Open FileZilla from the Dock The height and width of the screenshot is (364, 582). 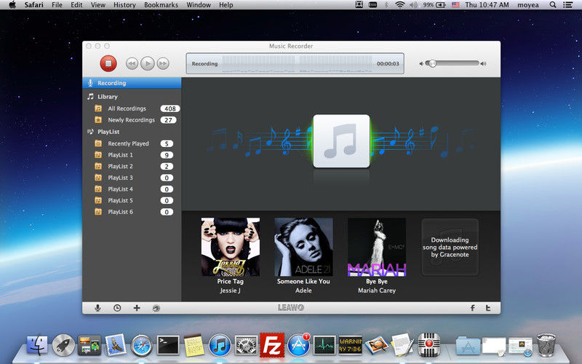click(272, 345)
